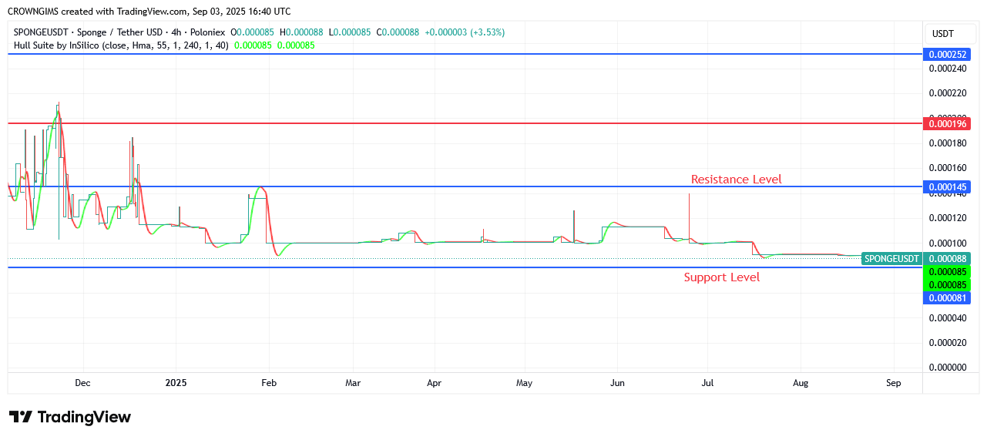Screen dimensions: 987x440
Task: Click the TradingView logo at the bottom
Action: tap(70, 417)
